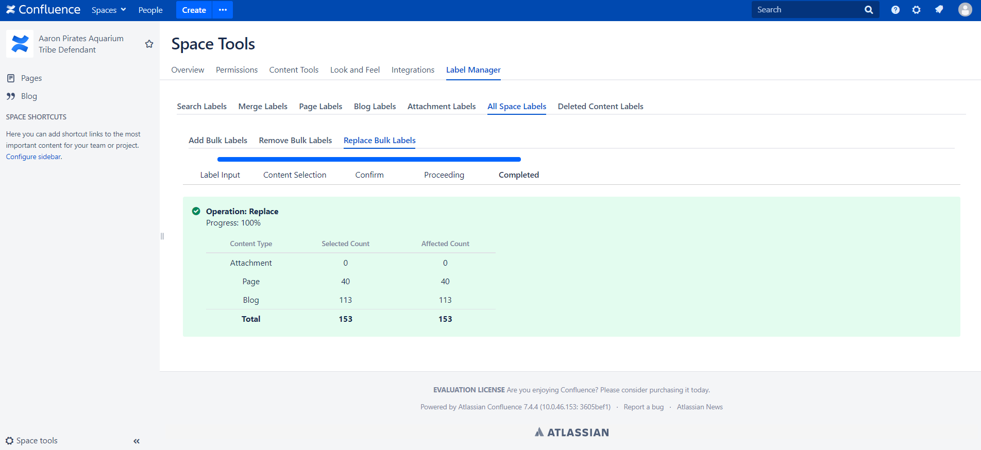Click the blue progress bar
Viewport: 981px width, 450px height.
tap(369, 160)
